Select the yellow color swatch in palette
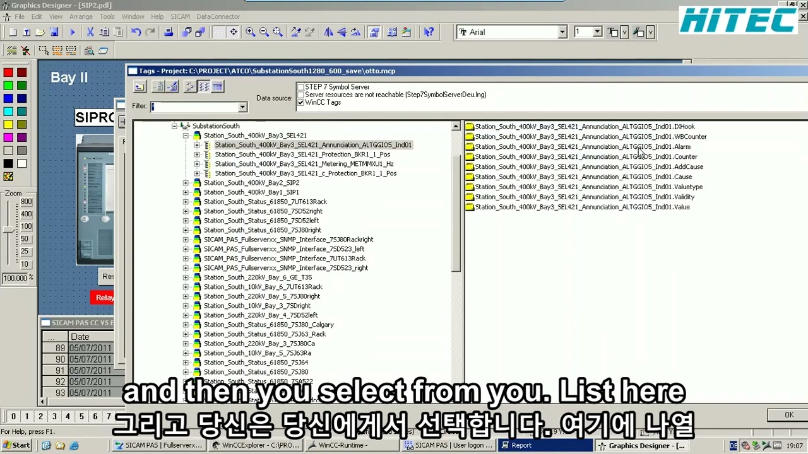Screen dimensions: 808x454 pyautogui.click(x=8, y=124)
